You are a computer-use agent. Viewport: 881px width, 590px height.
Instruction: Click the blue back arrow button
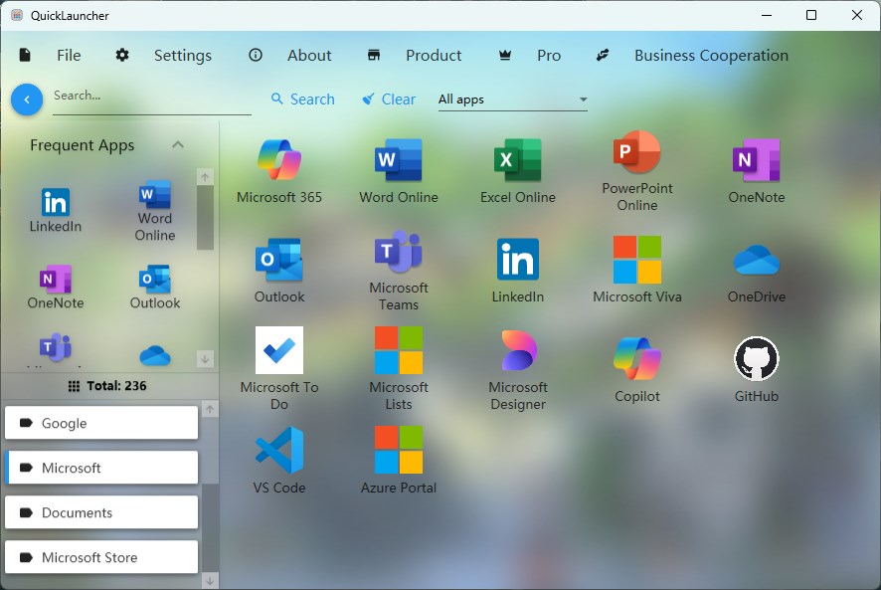tap(27, 99)
